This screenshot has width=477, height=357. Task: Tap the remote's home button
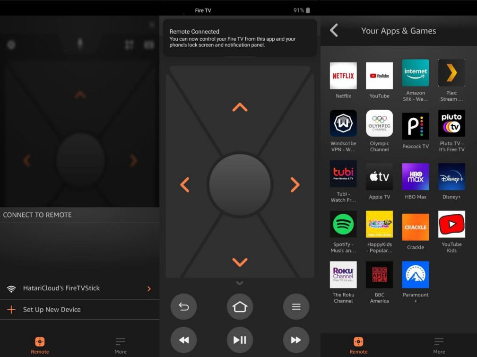(240, 306)
